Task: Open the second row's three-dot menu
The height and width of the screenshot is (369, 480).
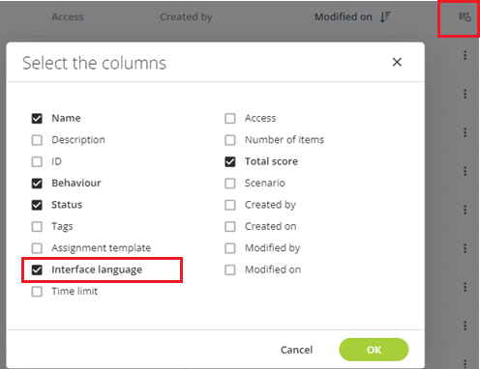Action: click(465, 94)
